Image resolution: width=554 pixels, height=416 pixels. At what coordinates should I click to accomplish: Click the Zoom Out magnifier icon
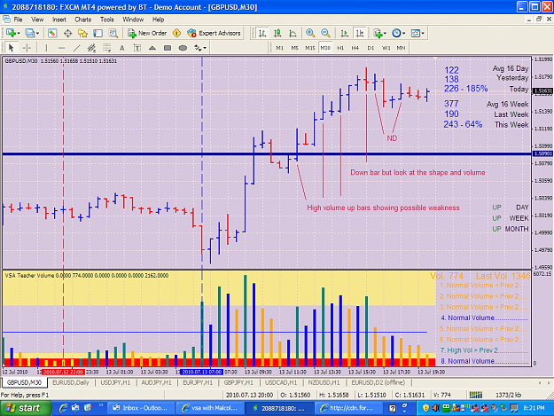click(x=325, y=33)
